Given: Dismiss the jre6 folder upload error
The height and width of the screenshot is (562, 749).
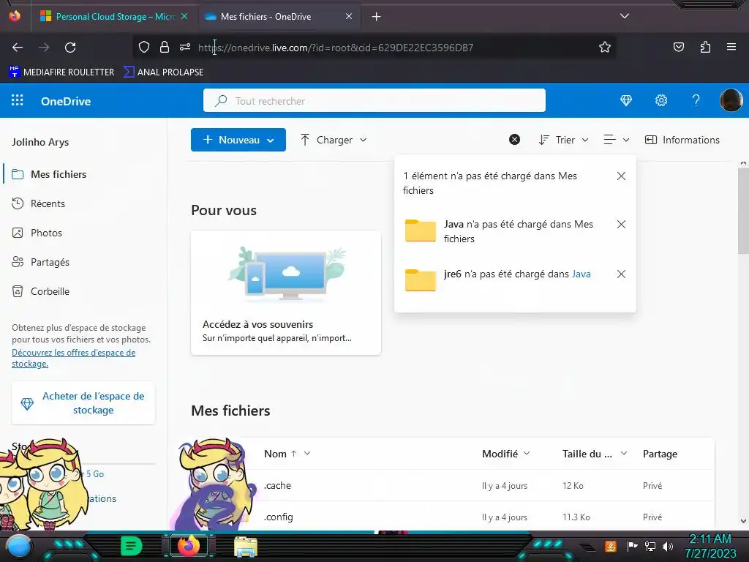Looking at the screenshot, I should [x=621, y=274].
